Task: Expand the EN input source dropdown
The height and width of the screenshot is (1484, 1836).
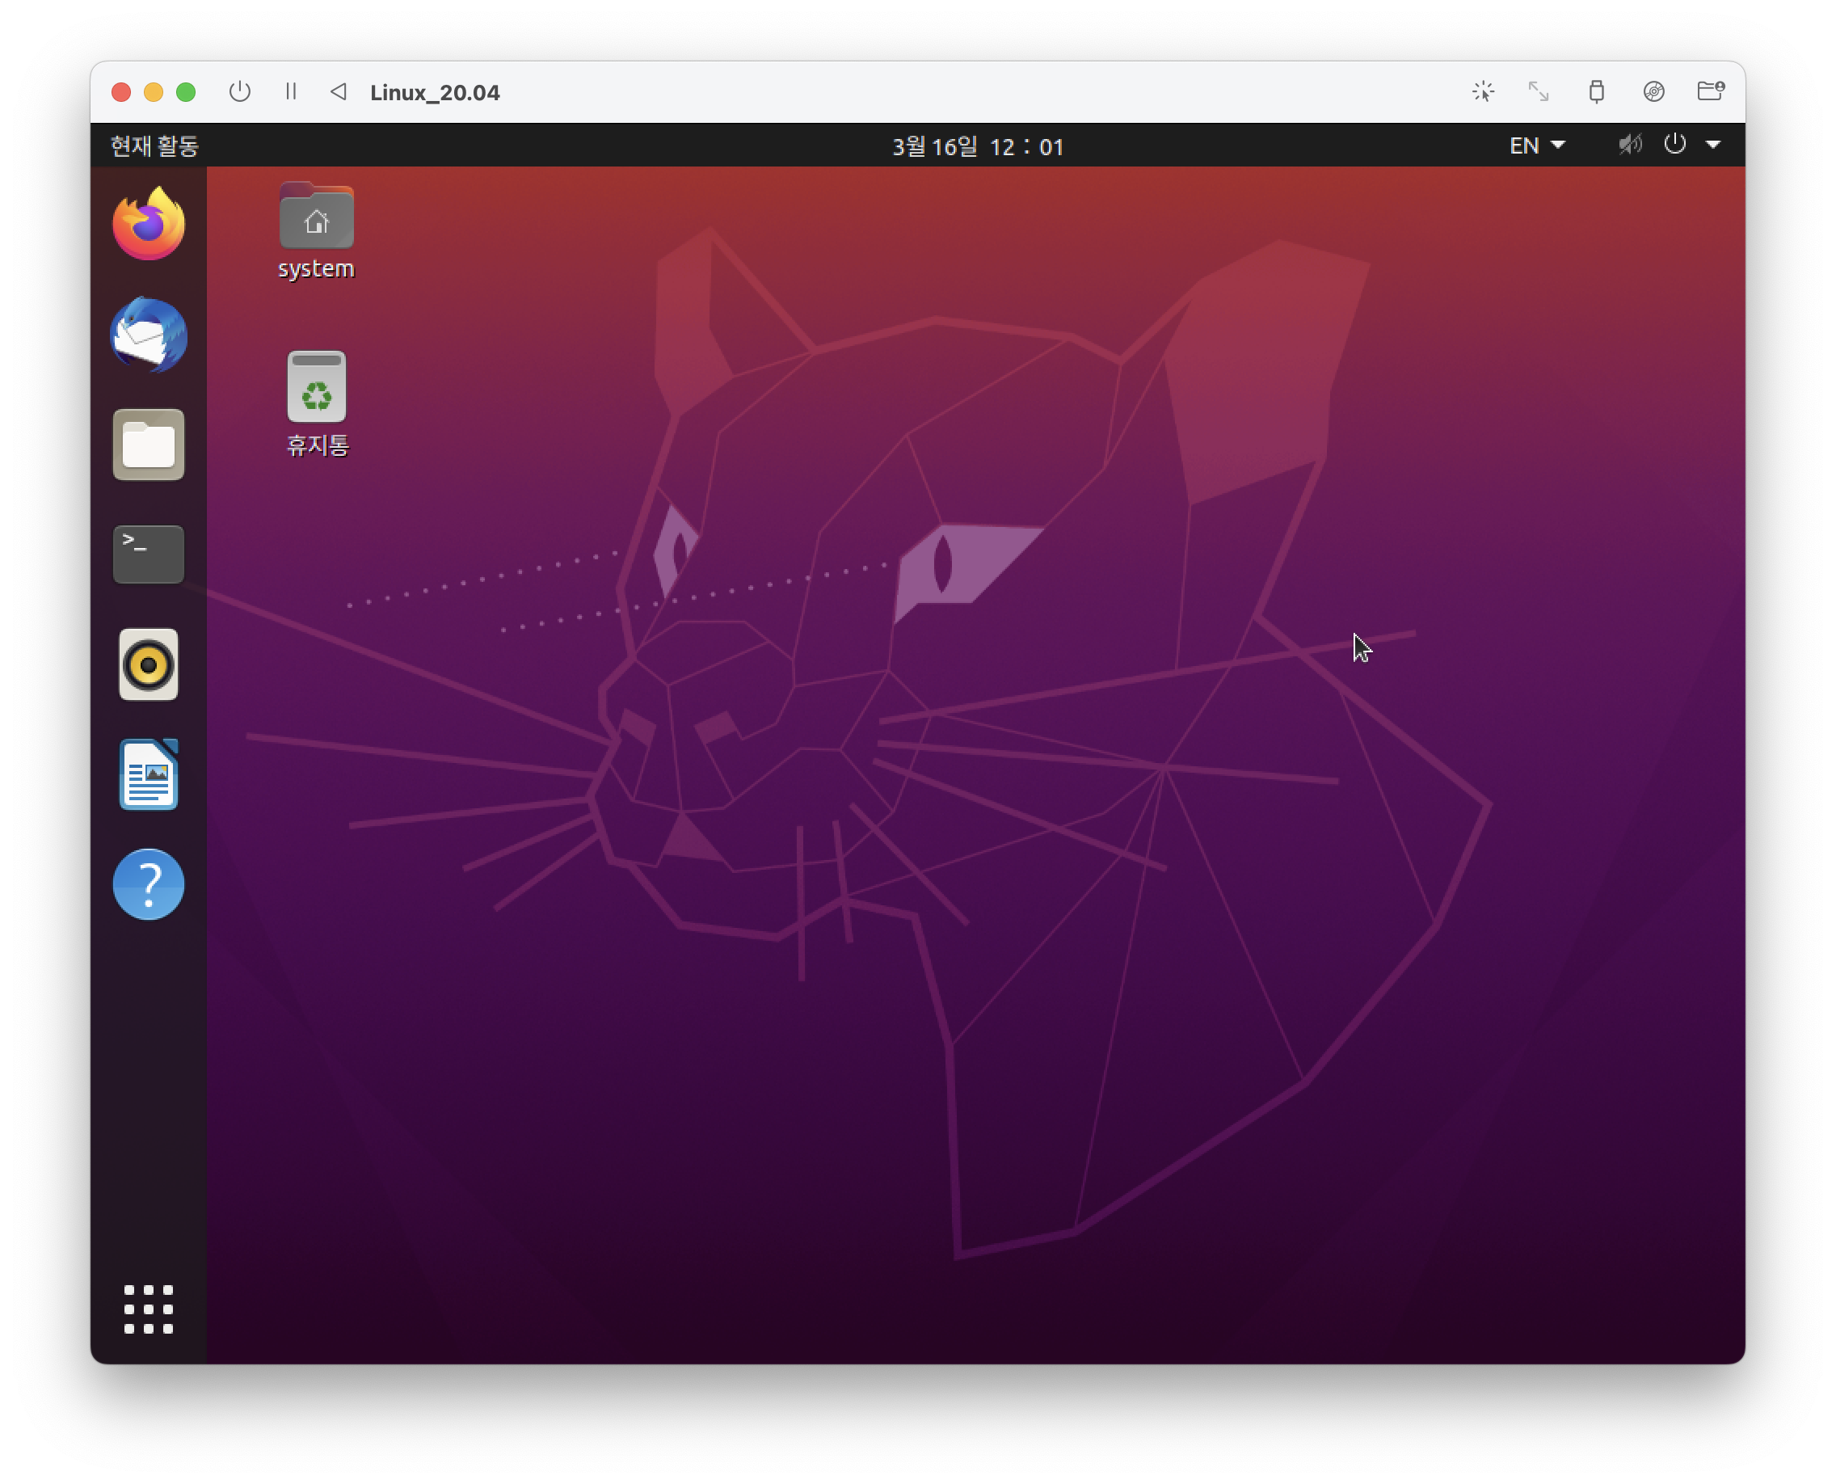Action: 1537,145
